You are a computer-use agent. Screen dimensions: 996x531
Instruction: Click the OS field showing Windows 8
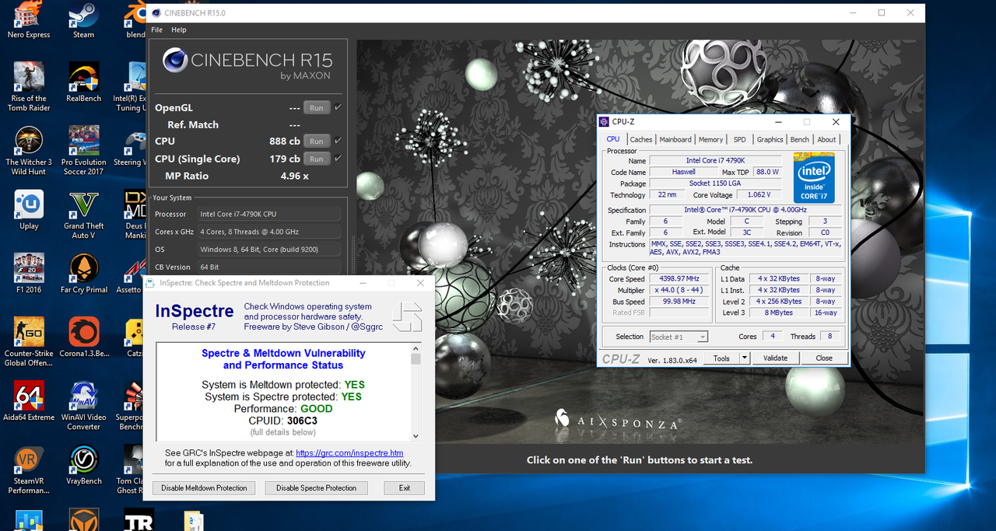[x=269, y=250]
